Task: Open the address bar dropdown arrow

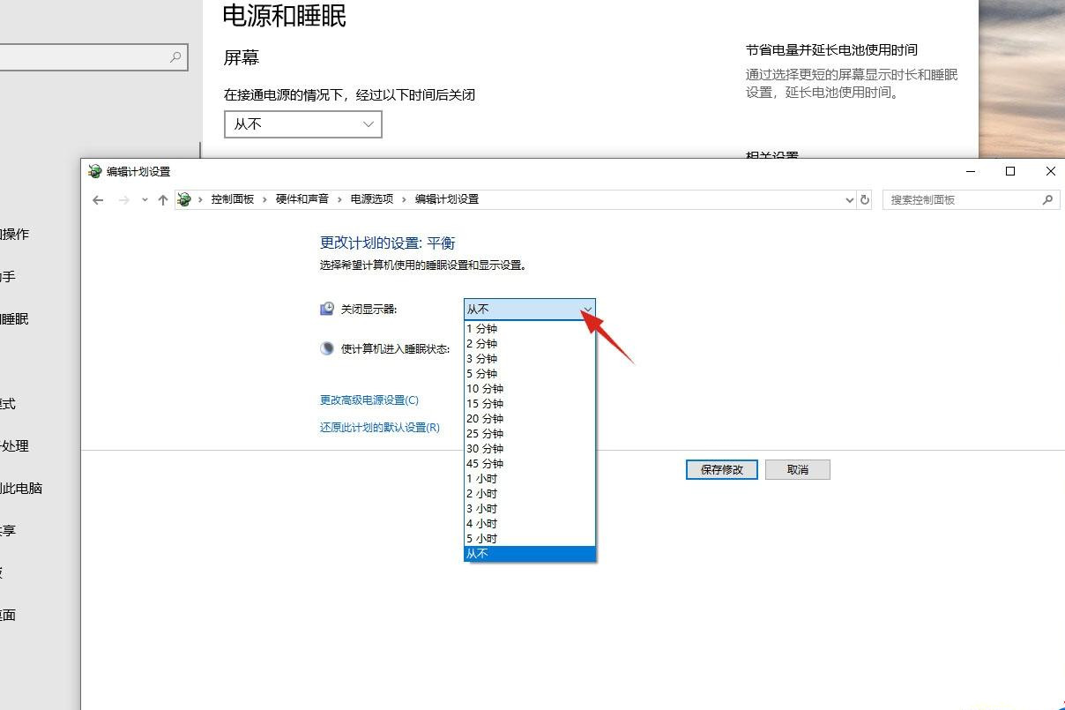Action: pos(849,199)
